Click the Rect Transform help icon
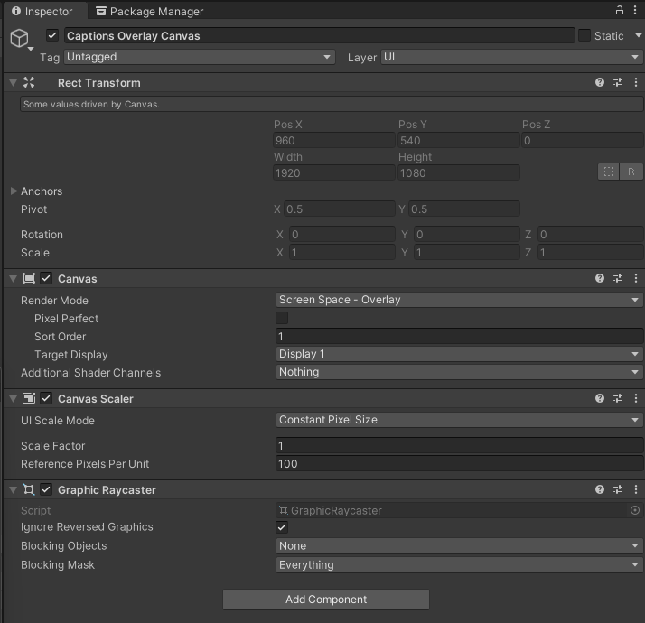The image size is (645, 623). [x=600, y=82]
